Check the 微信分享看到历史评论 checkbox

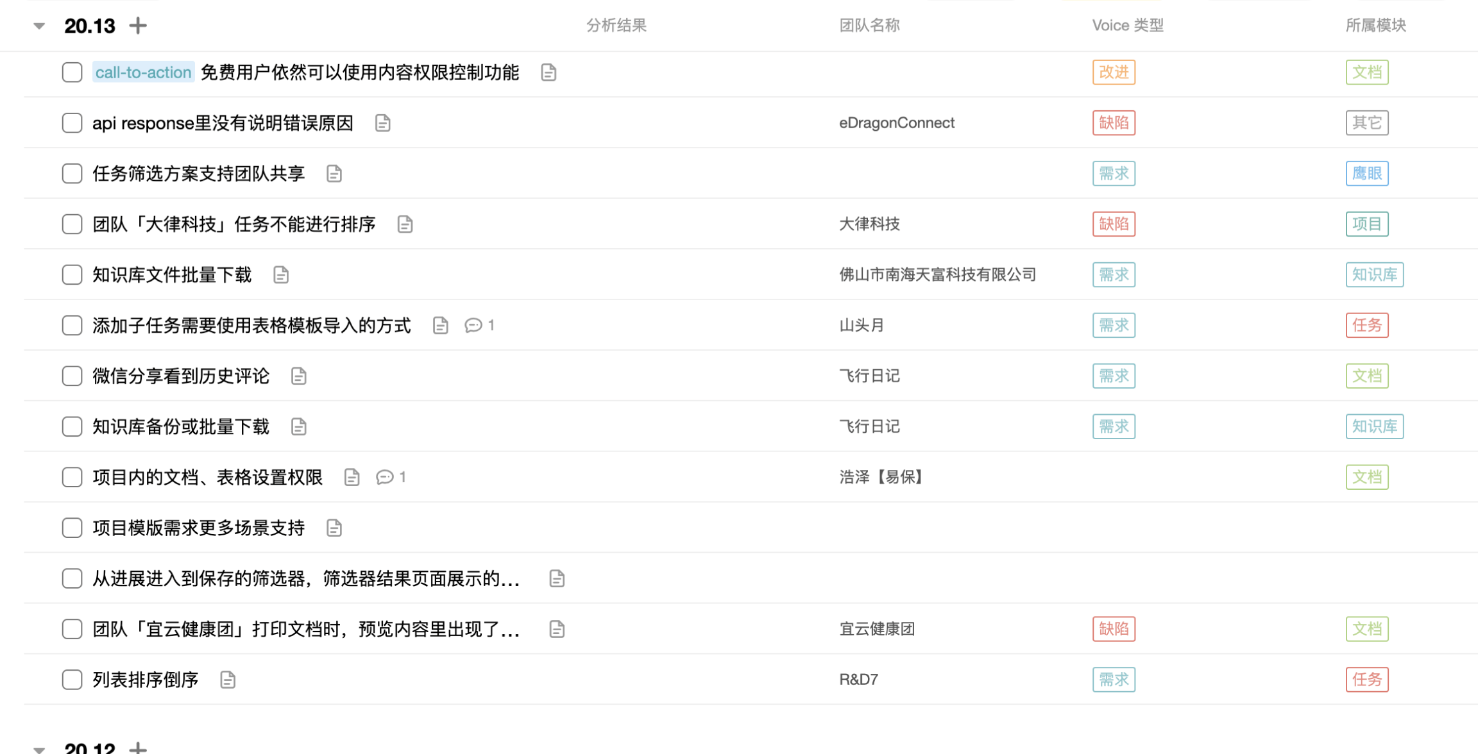pos(72,376)
